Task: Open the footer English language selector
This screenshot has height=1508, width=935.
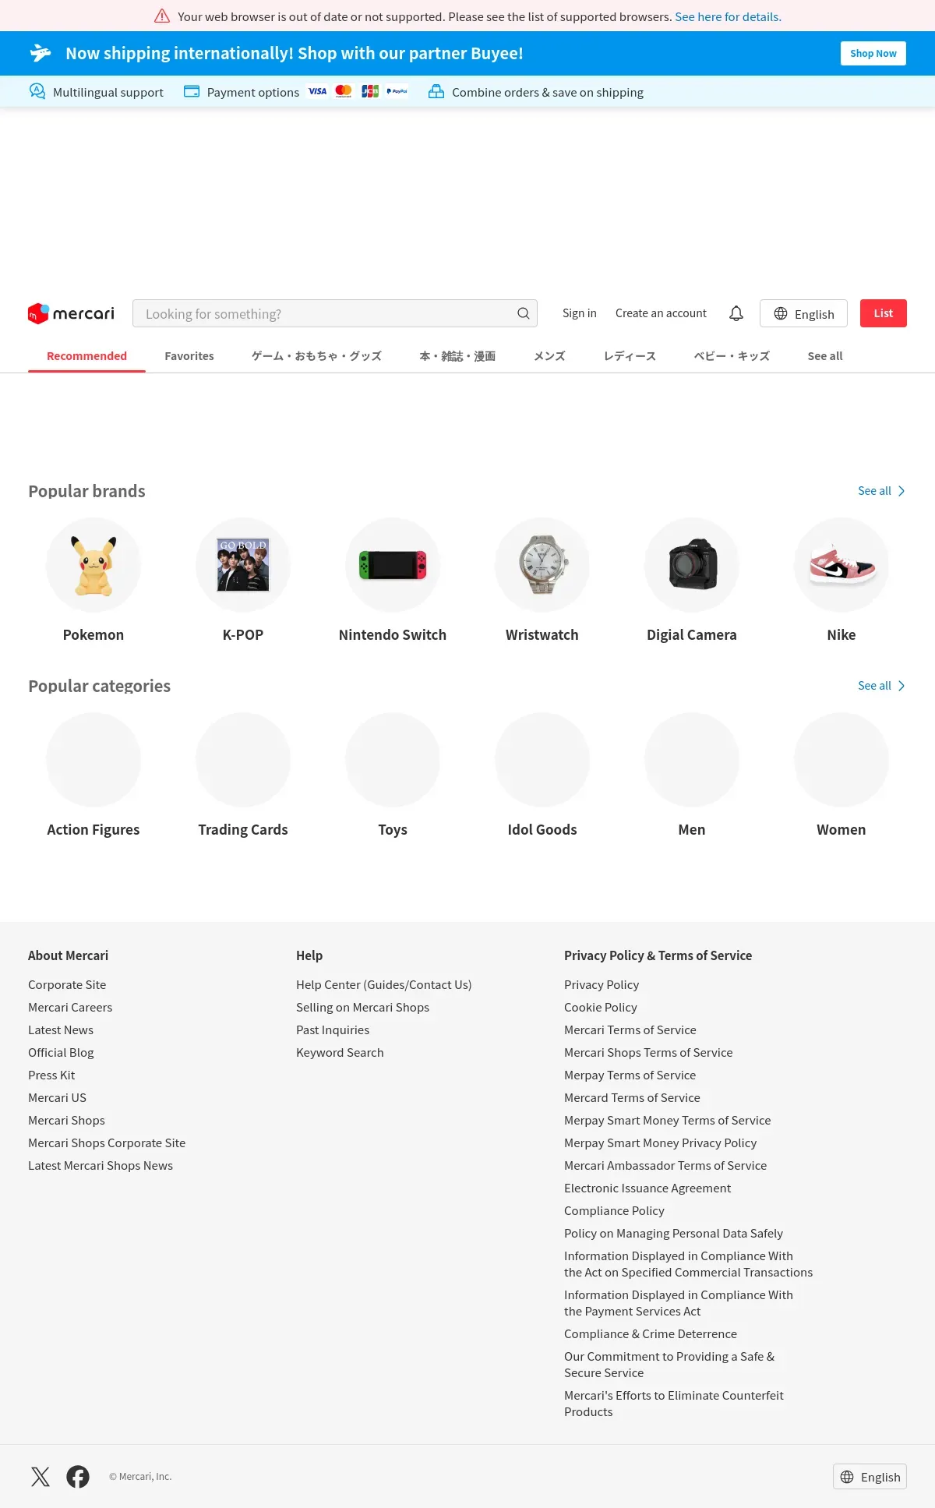Action: pos(870,1477)
